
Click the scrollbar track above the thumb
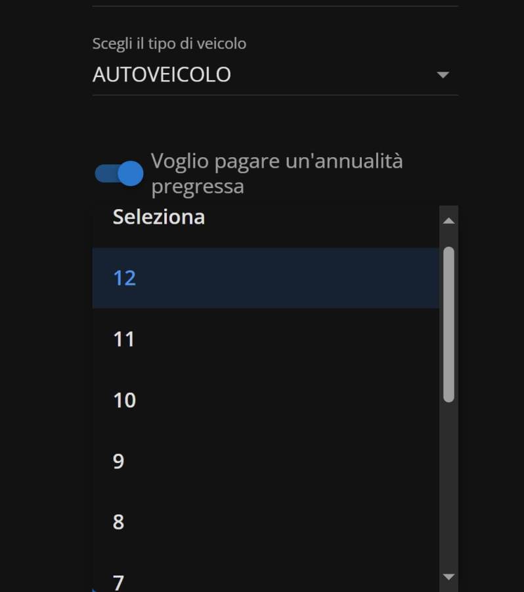(449, 239)
